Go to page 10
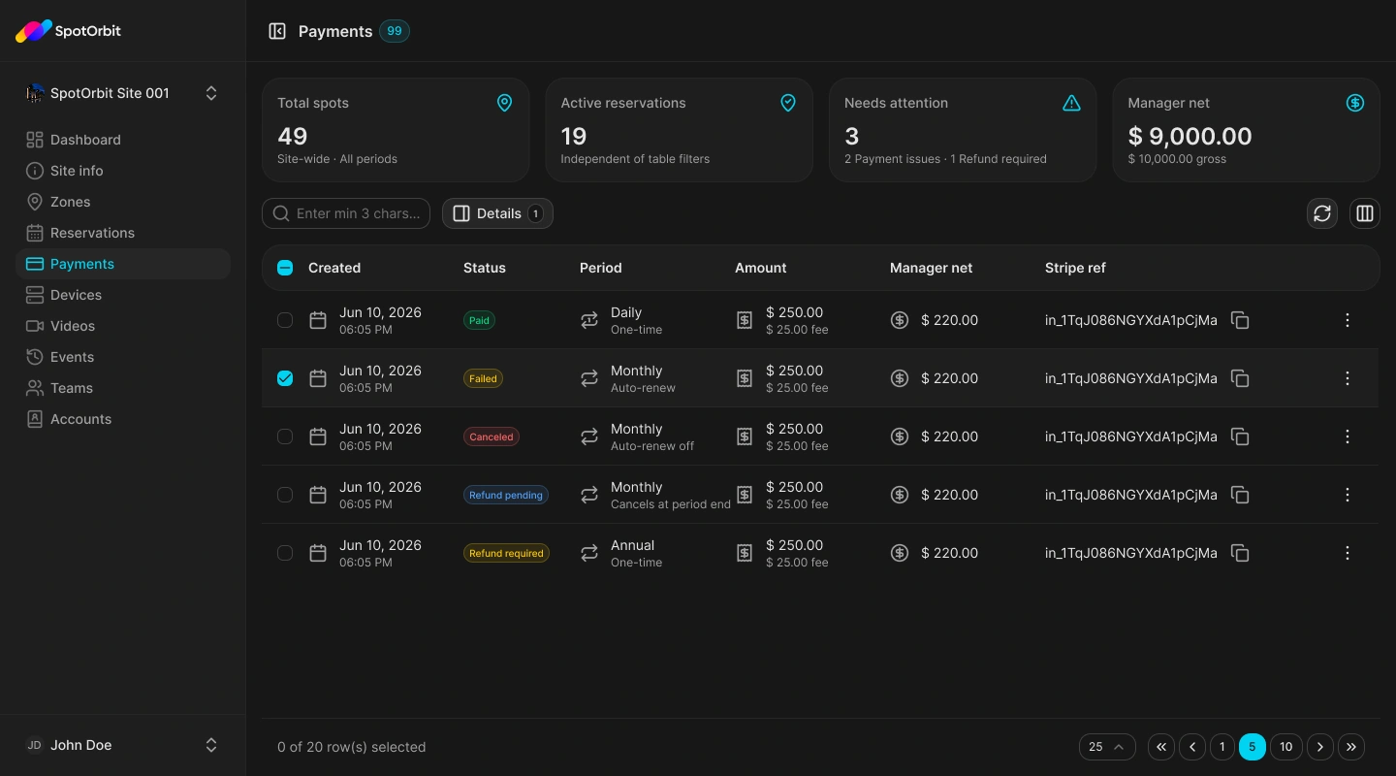 click(x=1285, y=747)
